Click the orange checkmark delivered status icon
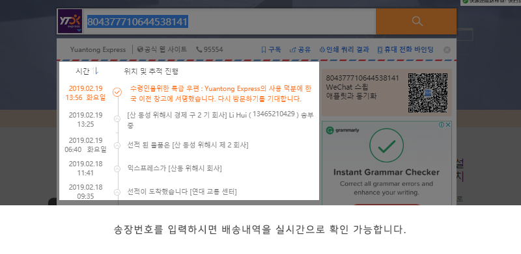Viewport: 521px width, 254px height. pos(117,92)
